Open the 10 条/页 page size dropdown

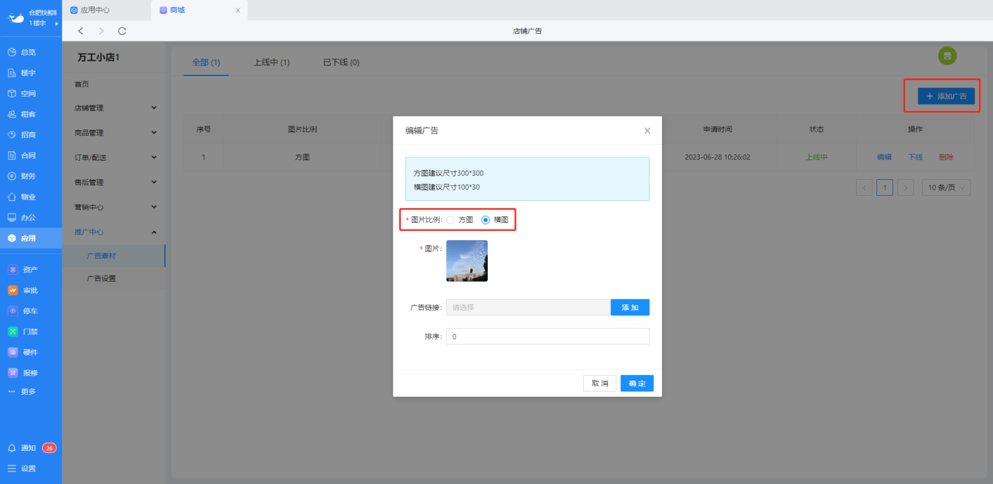coord(946,188)
